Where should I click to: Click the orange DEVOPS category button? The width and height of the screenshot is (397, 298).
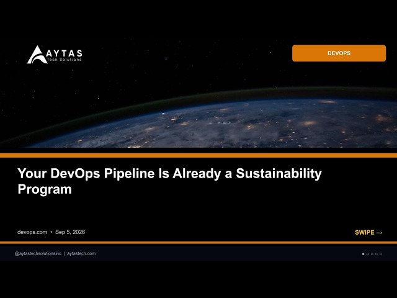(339, 53)
